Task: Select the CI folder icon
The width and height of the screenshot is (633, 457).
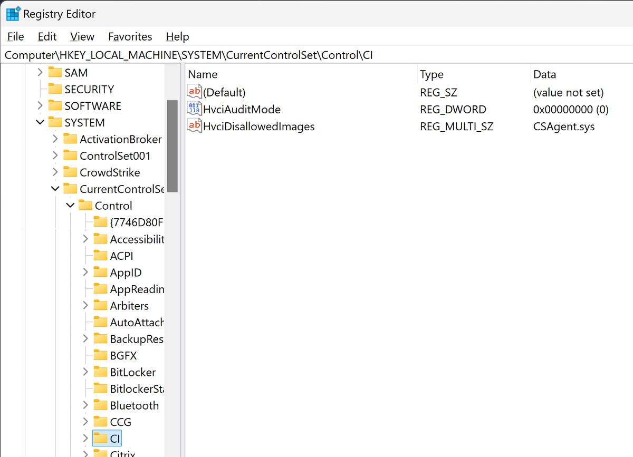Action: (101, 439)
